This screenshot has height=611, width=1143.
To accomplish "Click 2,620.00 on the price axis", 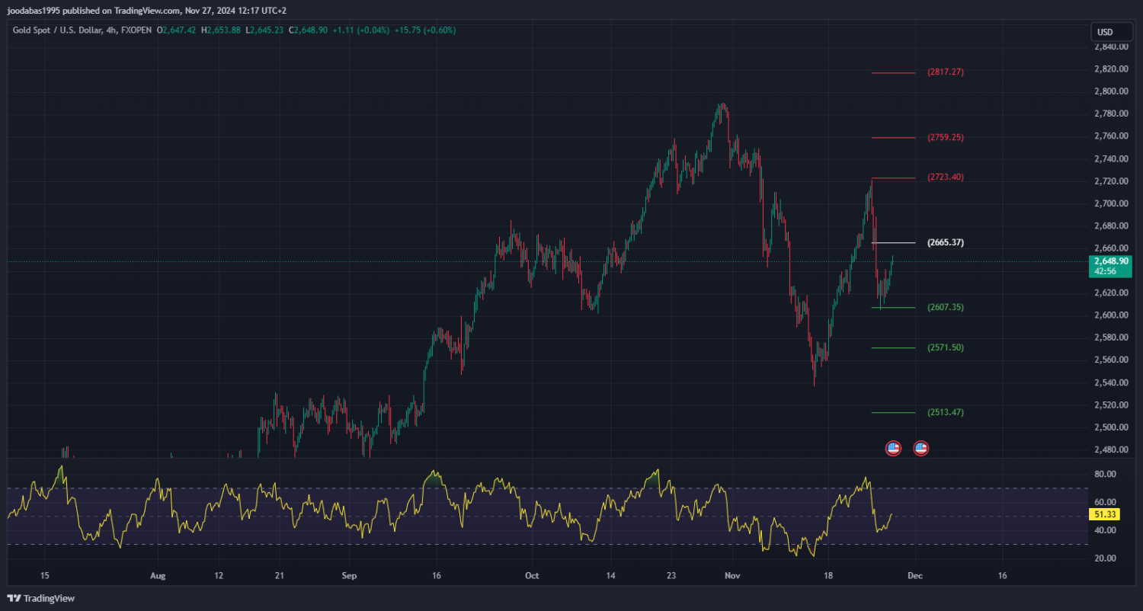I will (1110, 293).
